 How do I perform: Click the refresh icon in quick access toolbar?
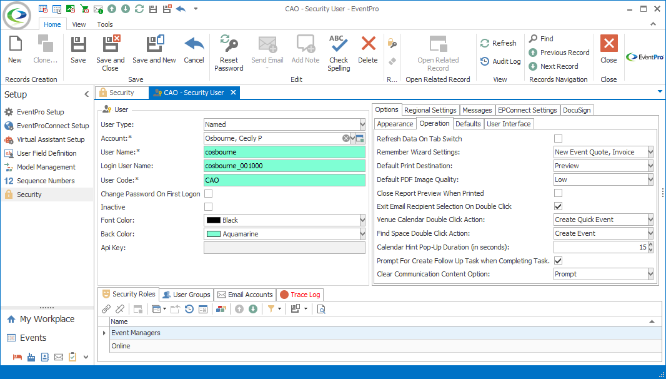(x=139, y=9)
